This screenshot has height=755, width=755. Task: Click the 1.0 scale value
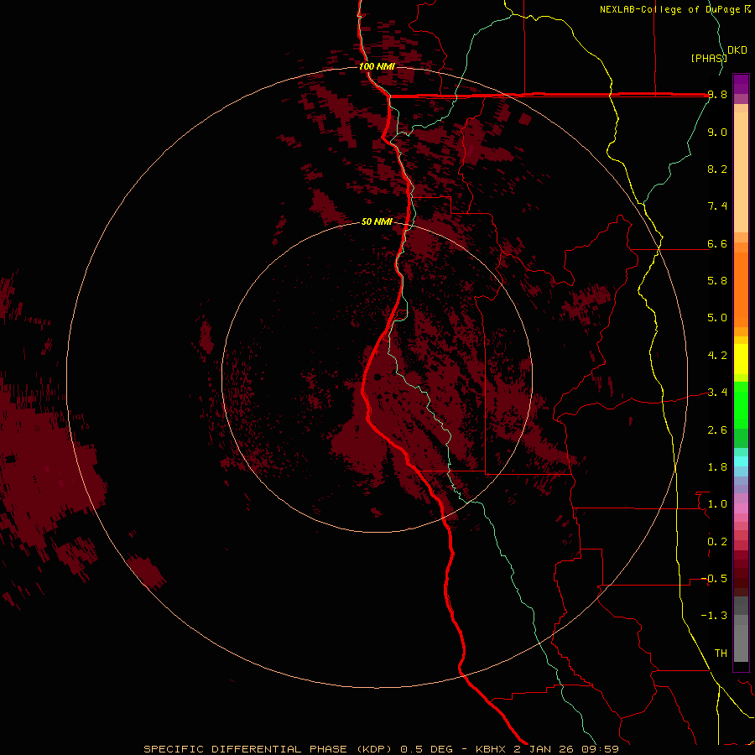tap(717, 504)
